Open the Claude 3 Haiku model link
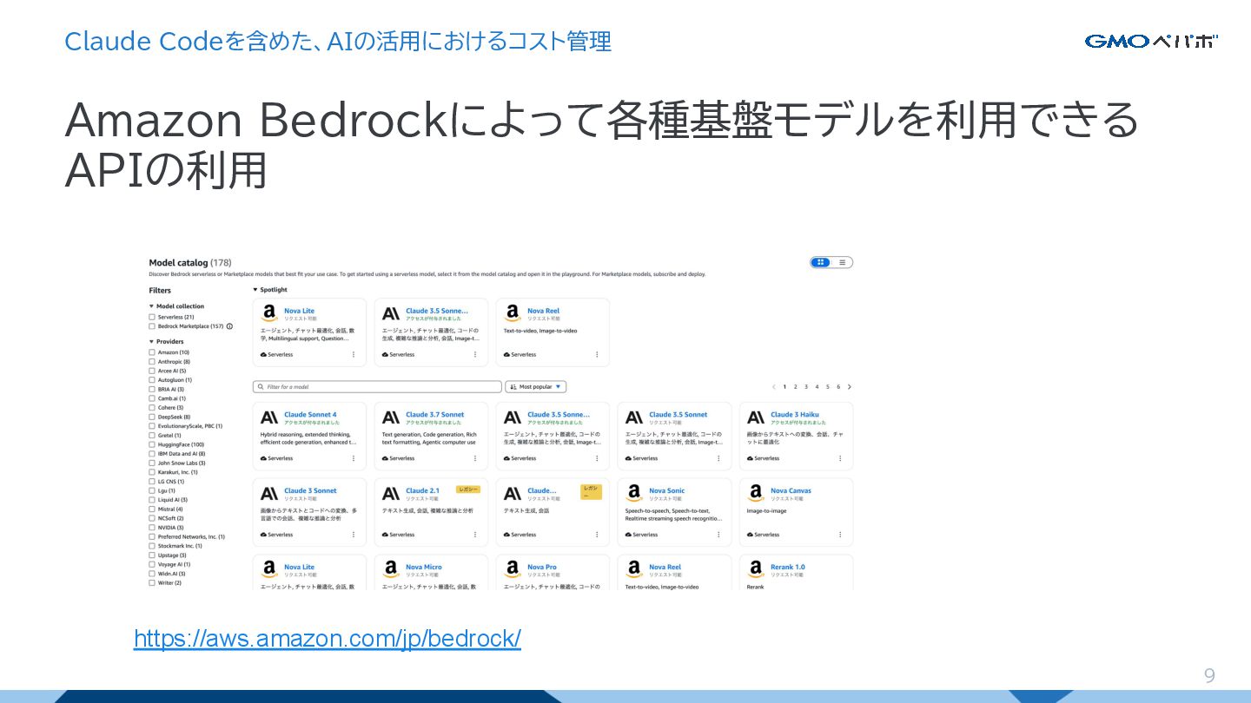Screen dimensions: 1251x703 (794, 415)
